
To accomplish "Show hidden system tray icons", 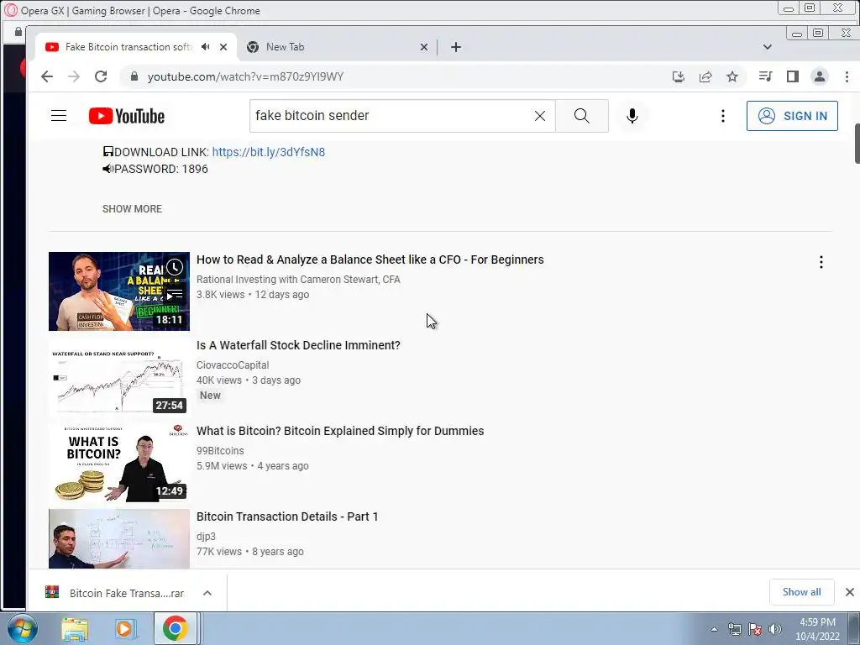I will click(714, 630).
